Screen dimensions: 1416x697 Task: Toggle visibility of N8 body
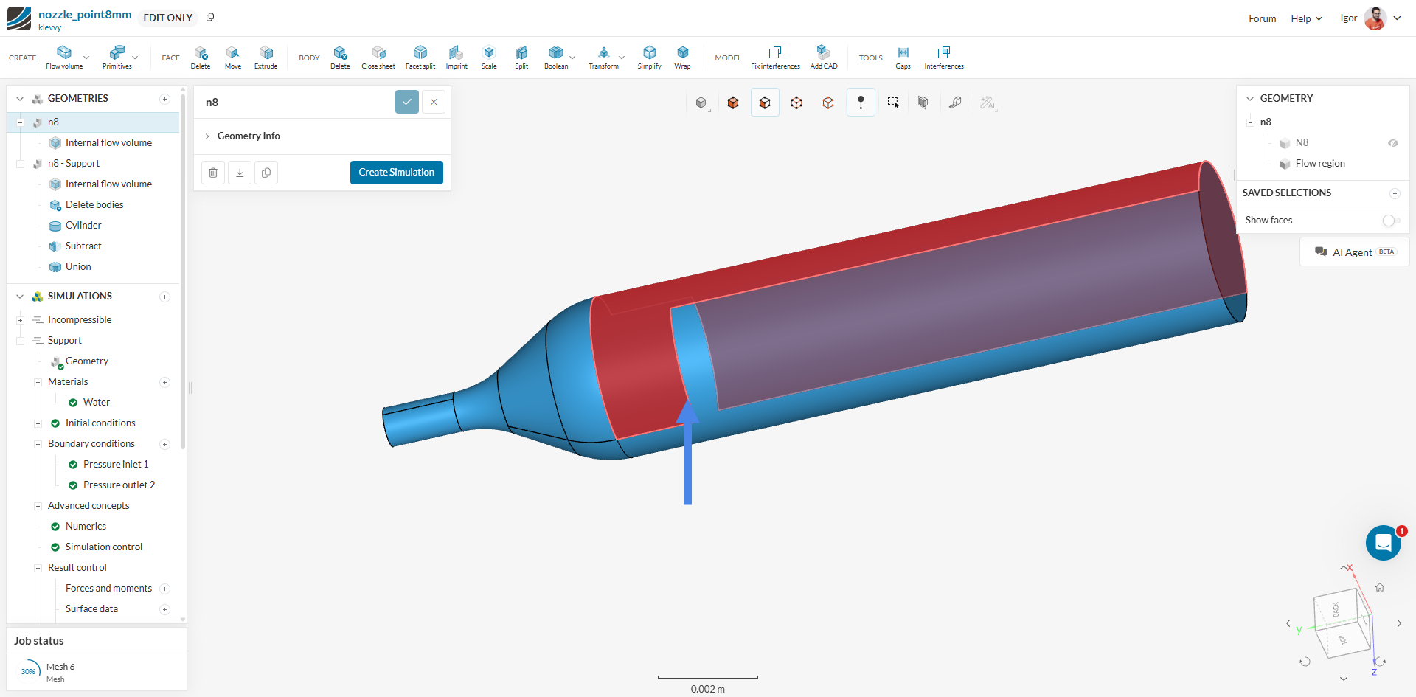(1392, 143)
